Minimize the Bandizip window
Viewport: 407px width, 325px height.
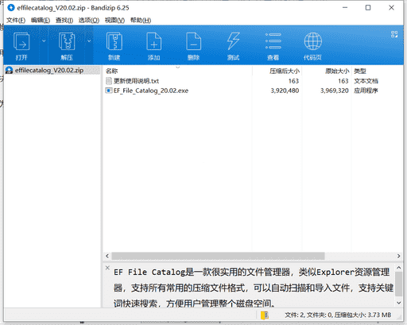click(345, 8)
